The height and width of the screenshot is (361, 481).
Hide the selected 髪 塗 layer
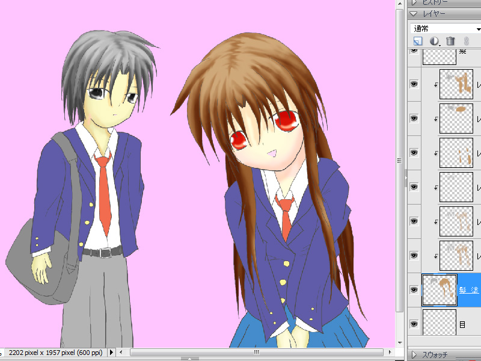(x=414, y=290)
